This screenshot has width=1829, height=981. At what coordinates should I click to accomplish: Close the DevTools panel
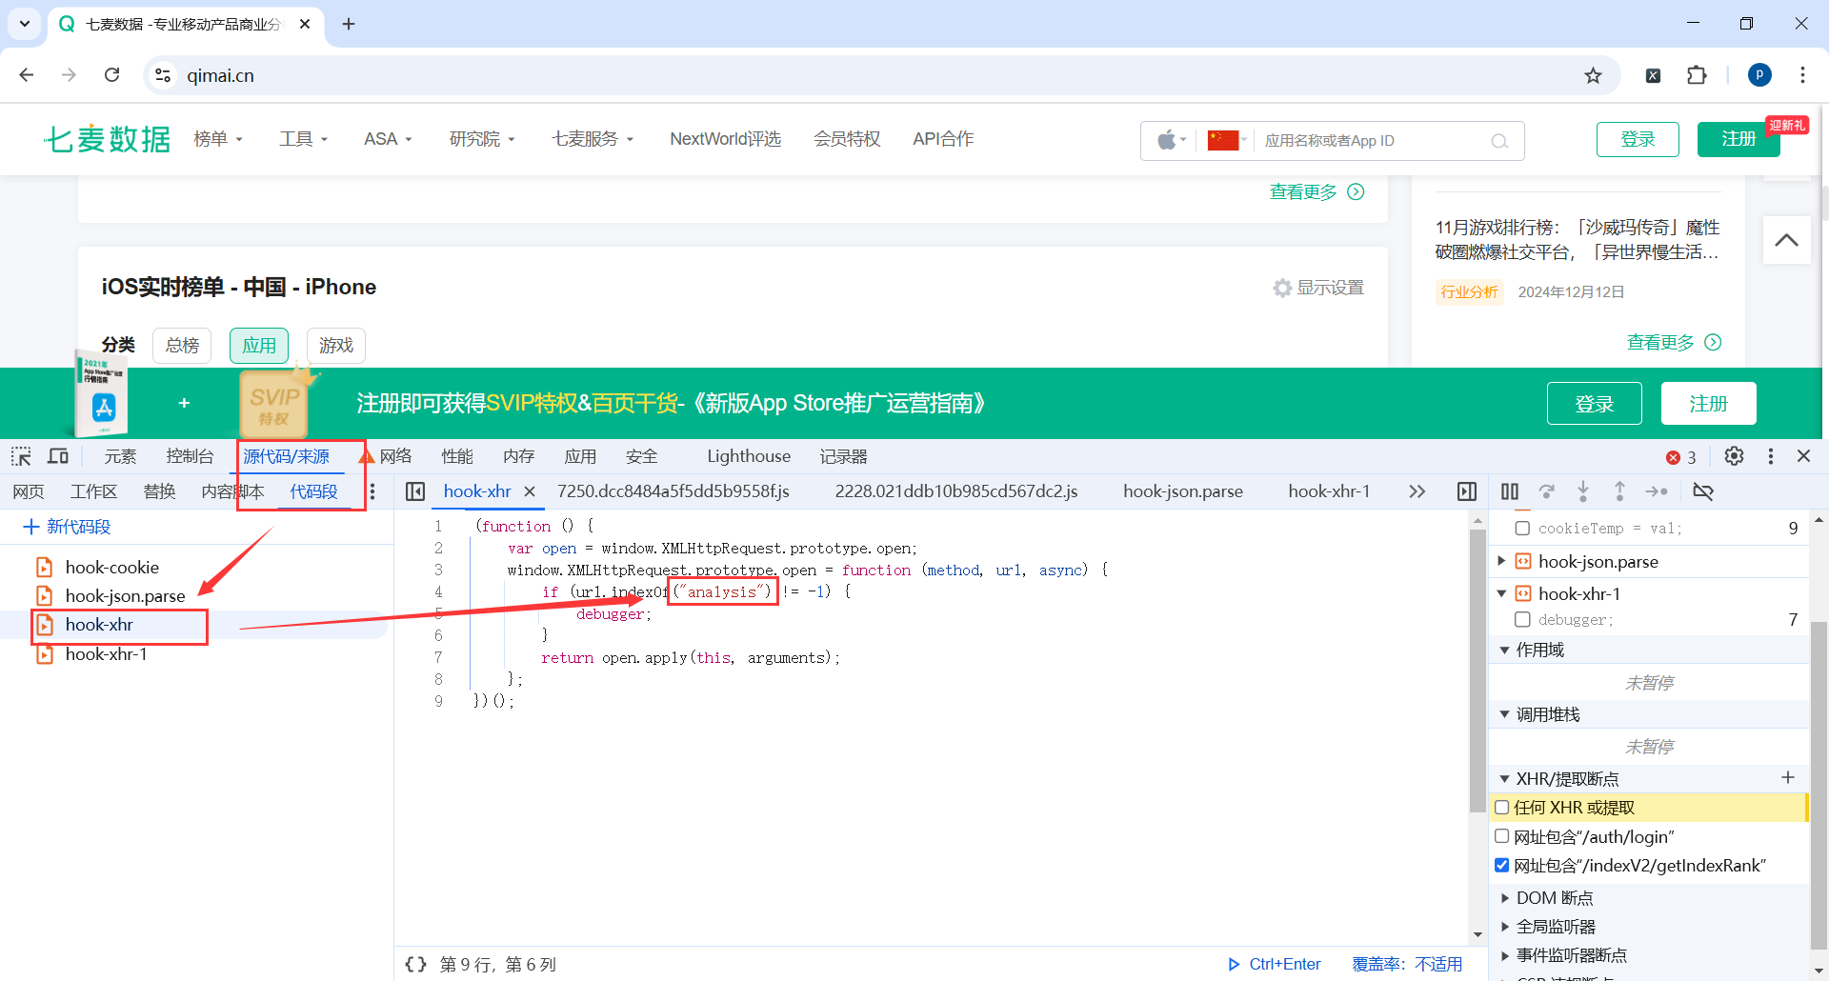(x=1803, y=456)
